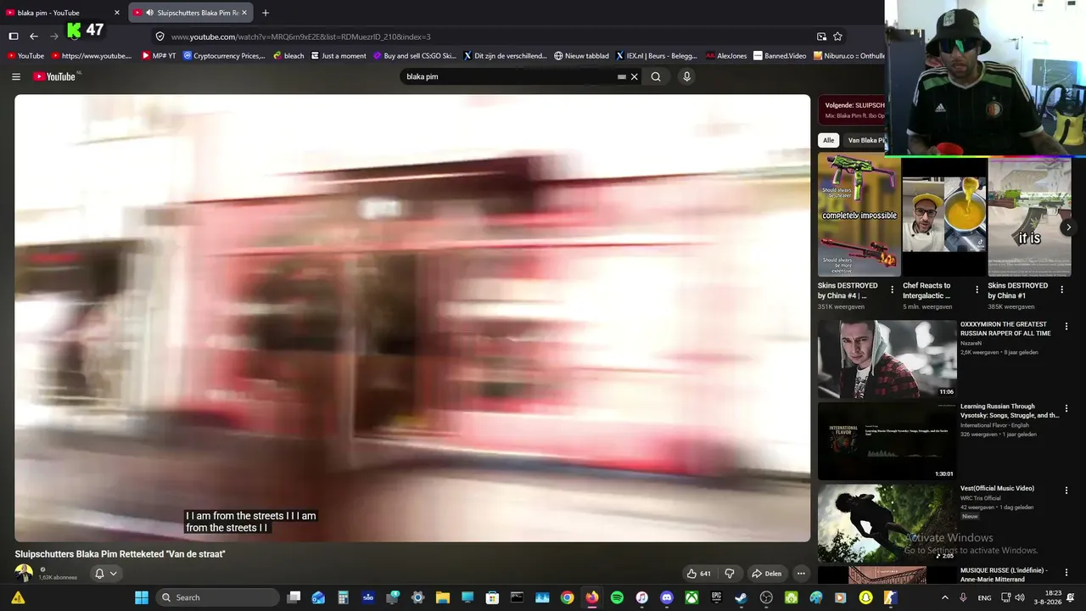Bookmark this page with the star
Image resolution: width=1086 pixels, height=611 pixels.
click(837, 36)
